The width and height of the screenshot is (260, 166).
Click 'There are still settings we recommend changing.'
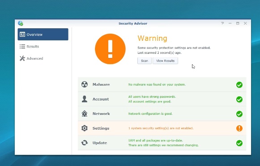[163, 145]
